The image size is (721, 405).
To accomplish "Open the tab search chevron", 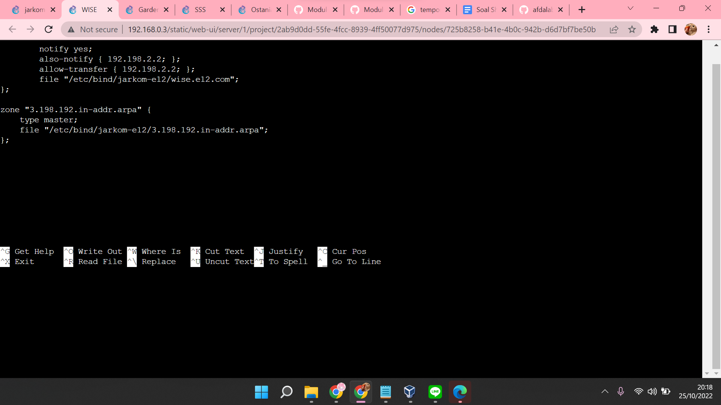I will (x=630, y=8).
